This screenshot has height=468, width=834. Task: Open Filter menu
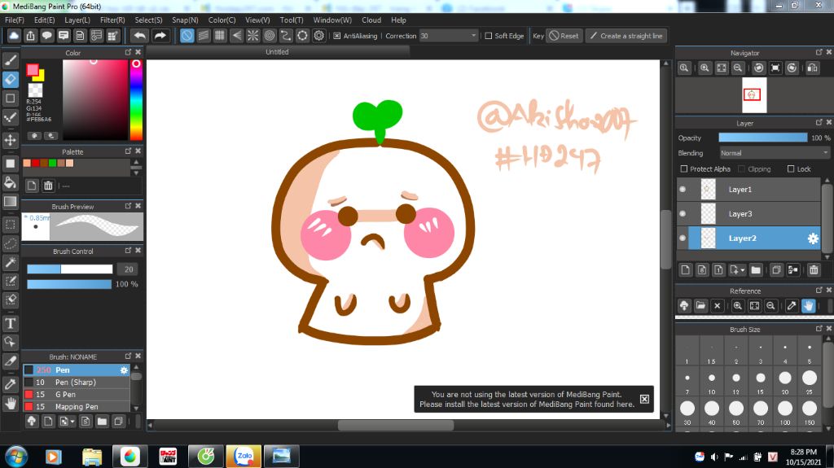pos(112,20)
